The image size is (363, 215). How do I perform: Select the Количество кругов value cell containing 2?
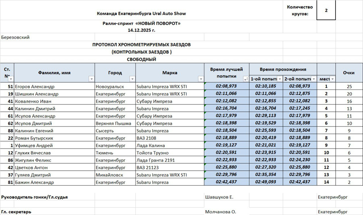pyautogui.click(x=326, y=10)
